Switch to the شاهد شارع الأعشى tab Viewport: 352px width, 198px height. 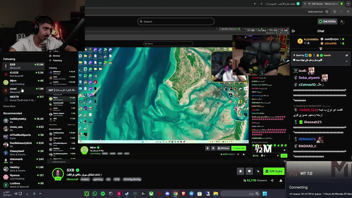[280, 4]
